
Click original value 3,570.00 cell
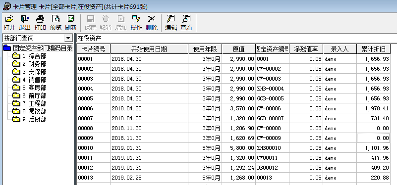tap(238, 108)
